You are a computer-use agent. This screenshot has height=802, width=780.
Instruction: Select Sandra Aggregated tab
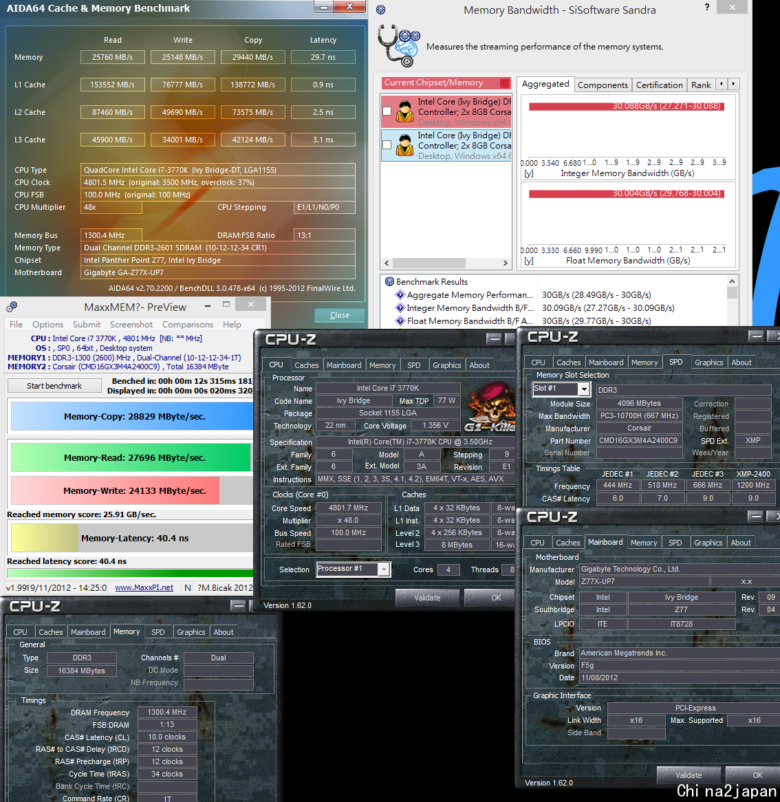(x=545, y=84)
